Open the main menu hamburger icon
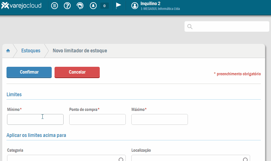 click(55, 6)
